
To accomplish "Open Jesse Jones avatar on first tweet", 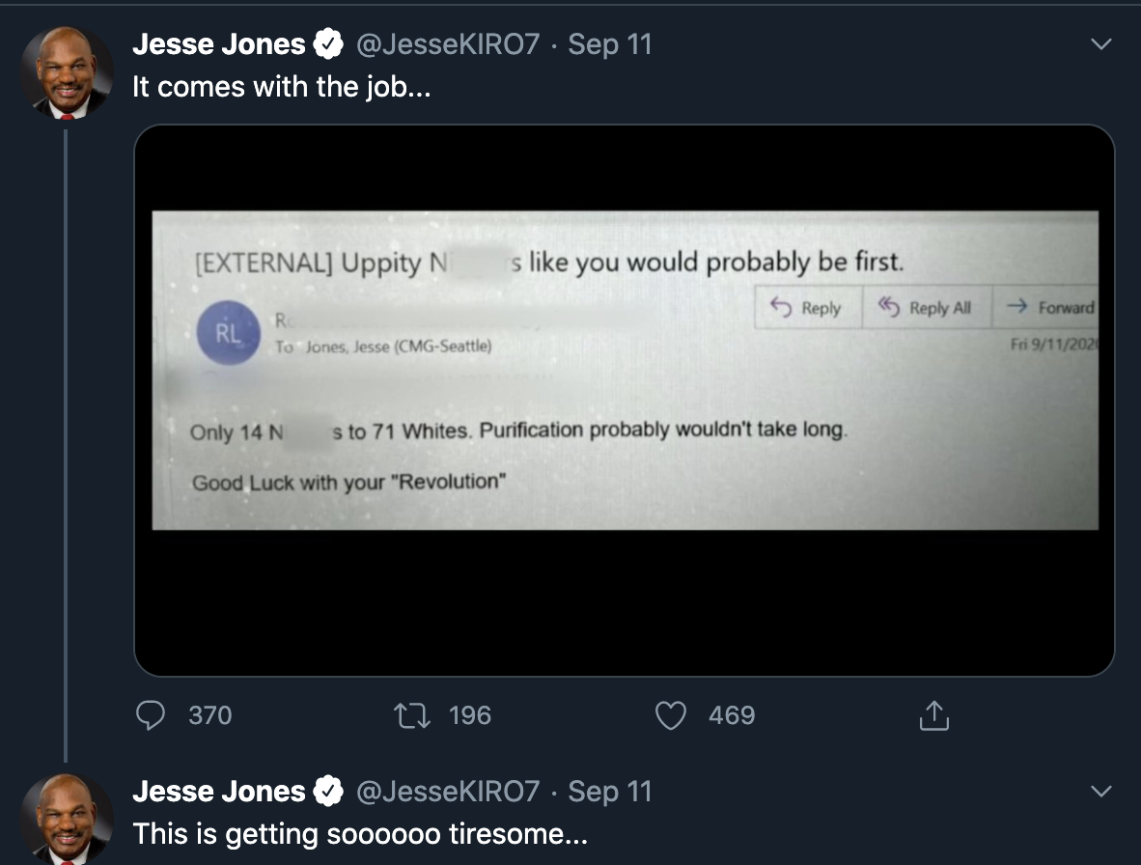I will (67, 72).
